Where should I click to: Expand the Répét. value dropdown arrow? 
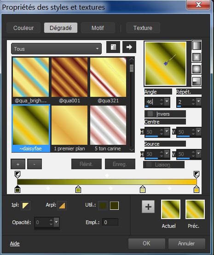(198, 101)
